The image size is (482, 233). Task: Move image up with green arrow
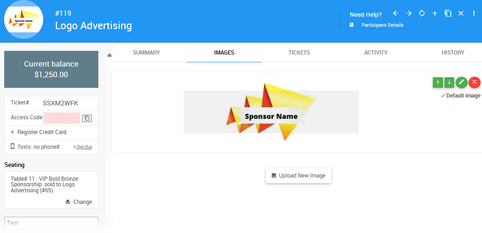click(x=437, y=82)
